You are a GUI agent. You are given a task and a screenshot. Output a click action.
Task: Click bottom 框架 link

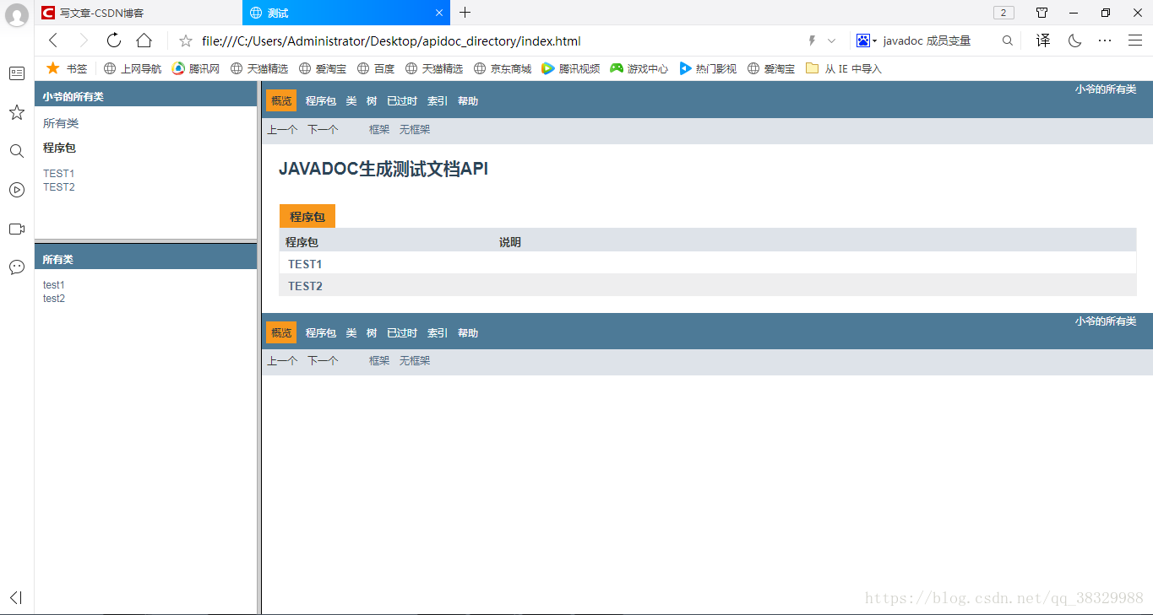click(379, 361)
